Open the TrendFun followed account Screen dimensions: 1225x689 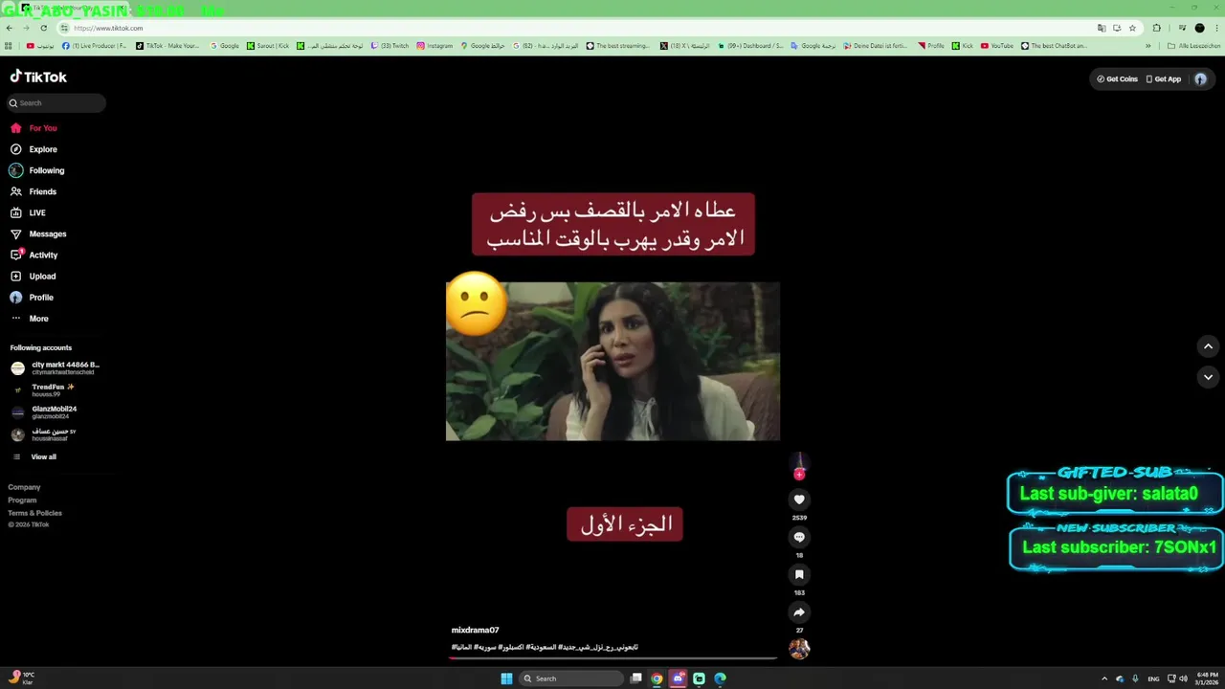click(x=43, y=389)
